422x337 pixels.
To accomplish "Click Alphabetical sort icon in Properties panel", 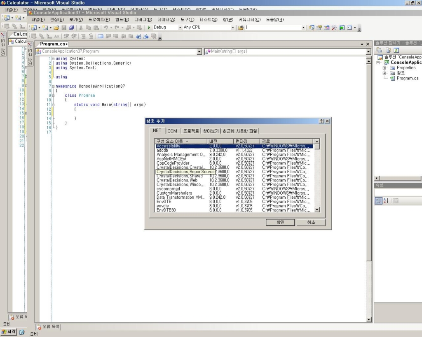I will click(x=386, y=201).
